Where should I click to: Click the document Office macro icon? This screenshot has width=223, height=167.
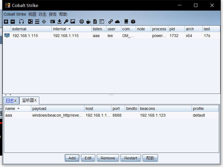[x=95, y=22]
